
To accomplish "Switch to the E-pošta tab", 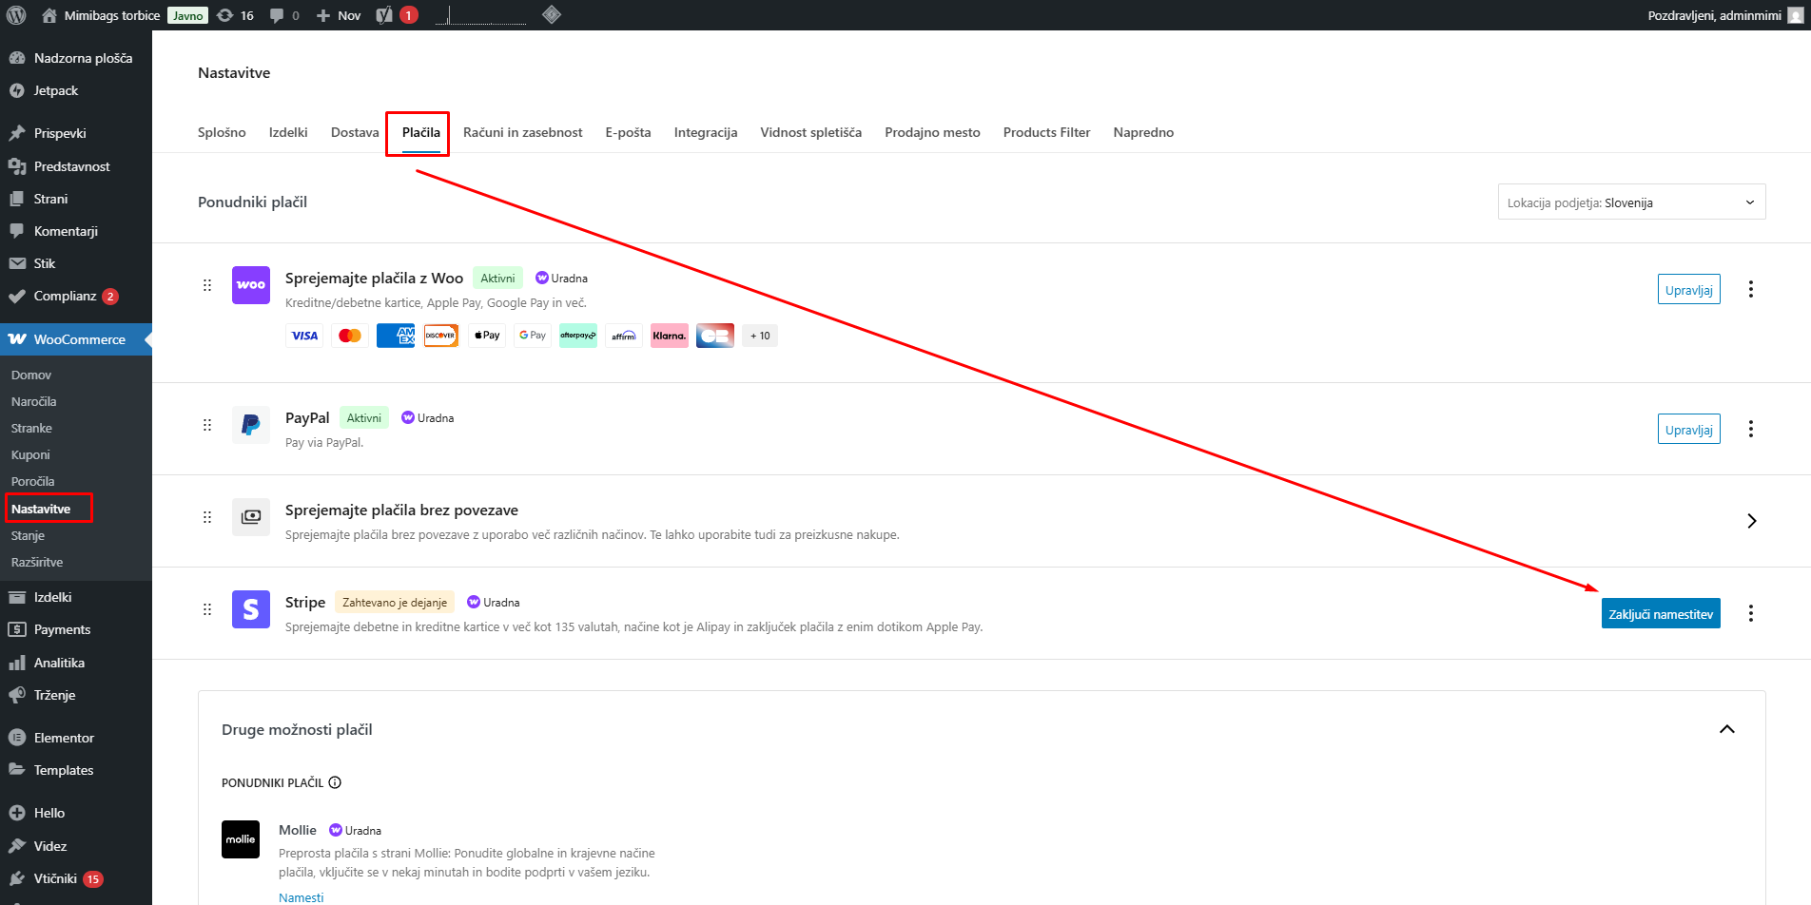I will (628, 132).
